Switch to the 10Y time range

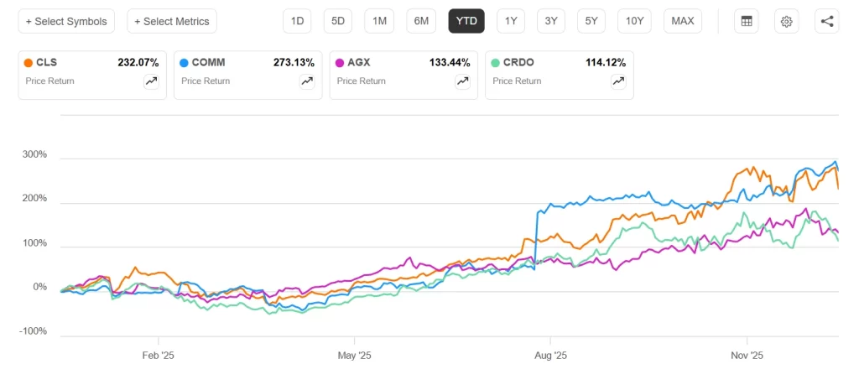click(634, 21)
